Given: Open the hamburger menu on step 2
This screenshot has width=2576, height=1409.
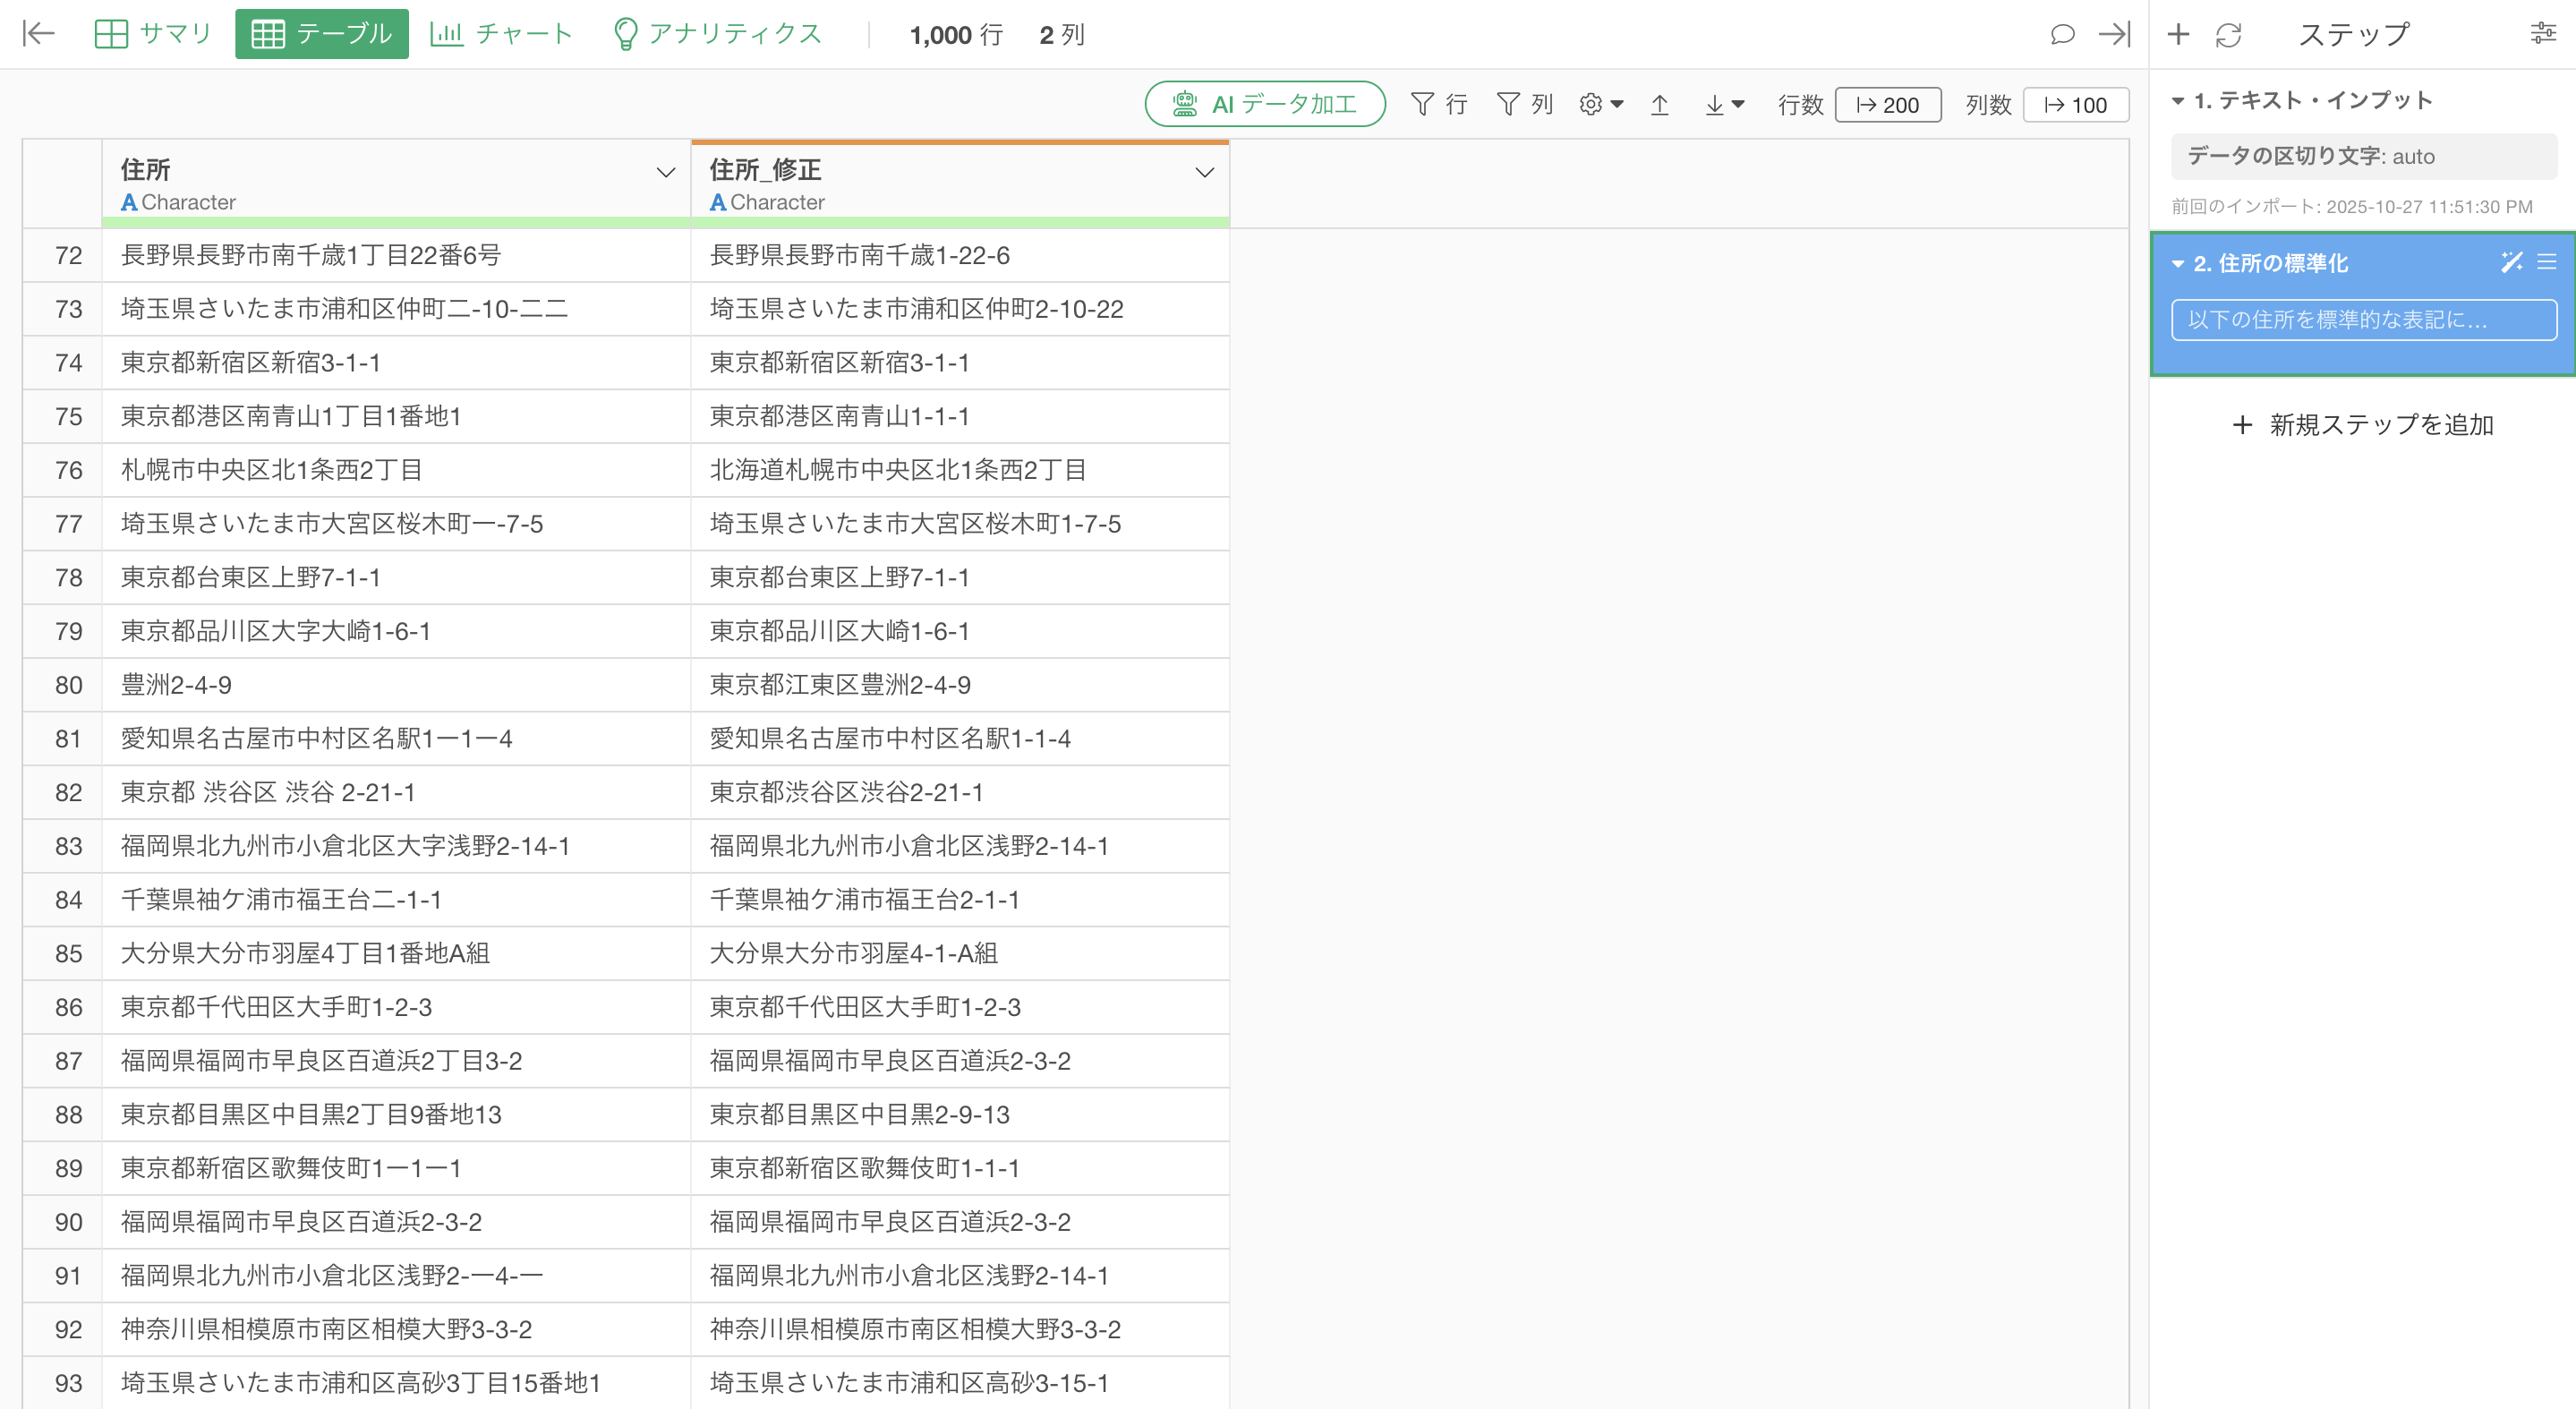Looking at the screenshot, I should click(x=2547, y=262).
